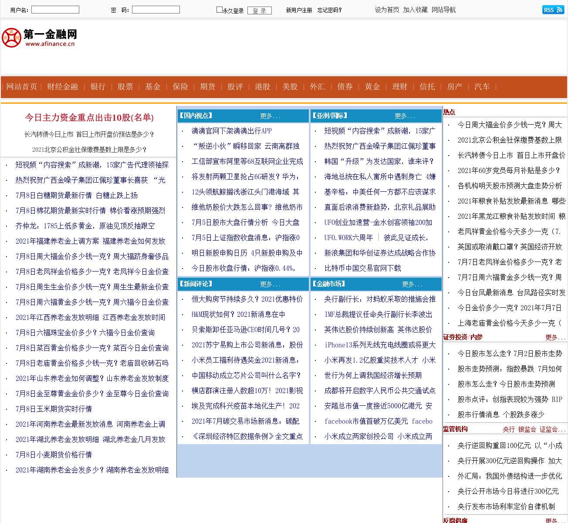Viewport: 568px width, 523px height.
Task: Toggle the 永久登录 checkbox
Action: point(220,10)
